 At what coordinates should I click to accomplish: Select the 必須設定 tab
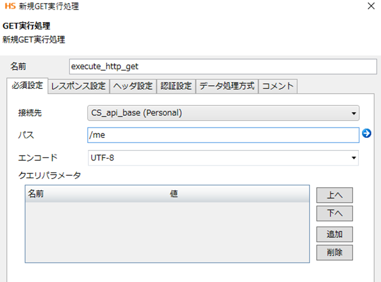click(x=27, y=85)
